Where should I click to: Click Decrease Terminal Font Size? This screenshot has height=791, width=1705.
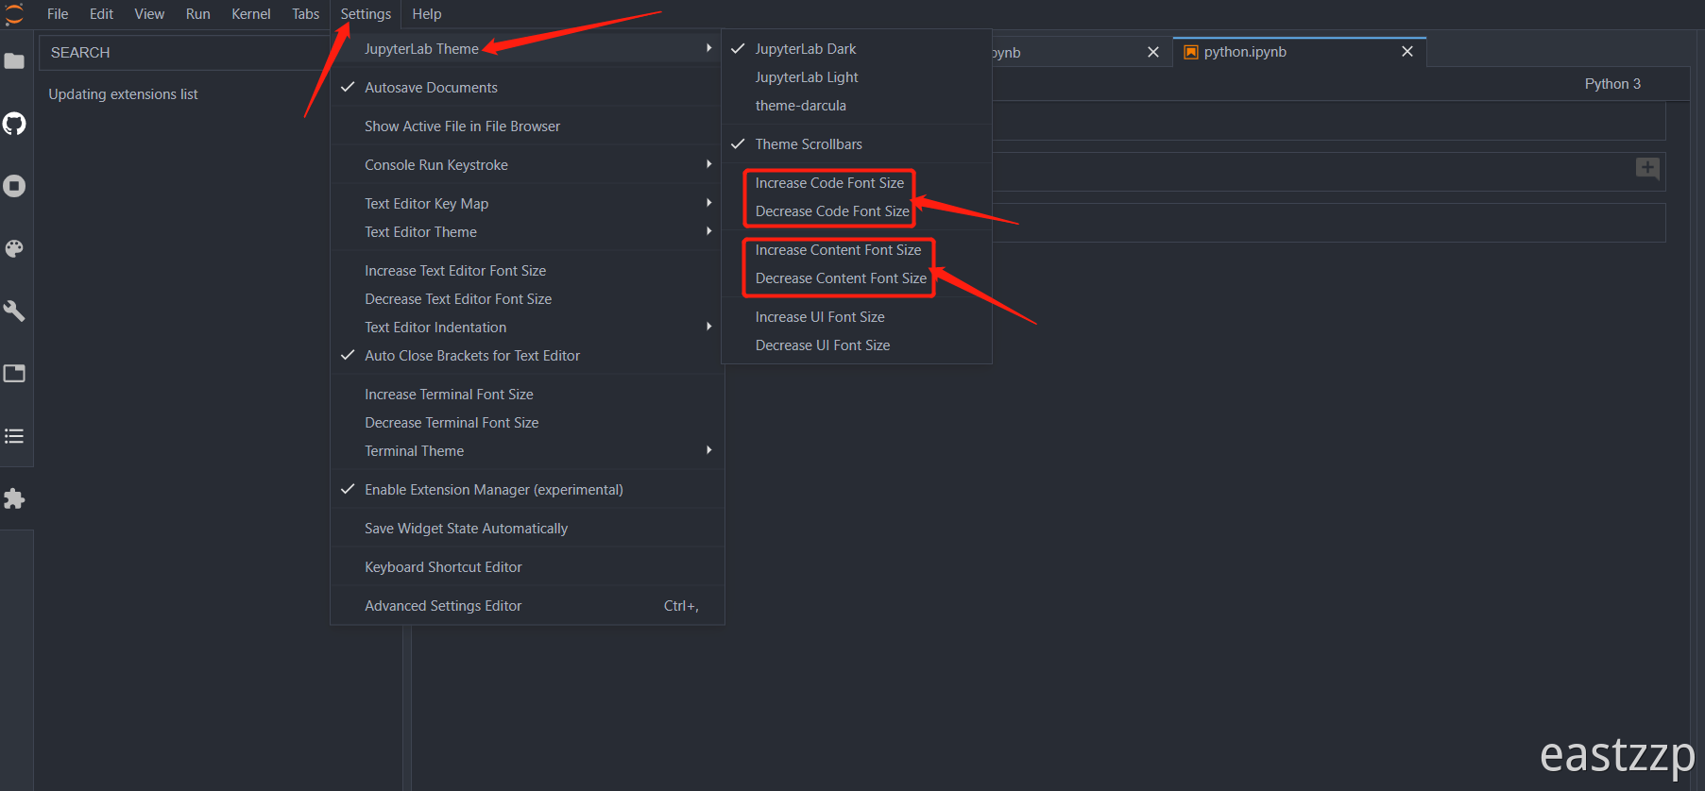point(527,423)
